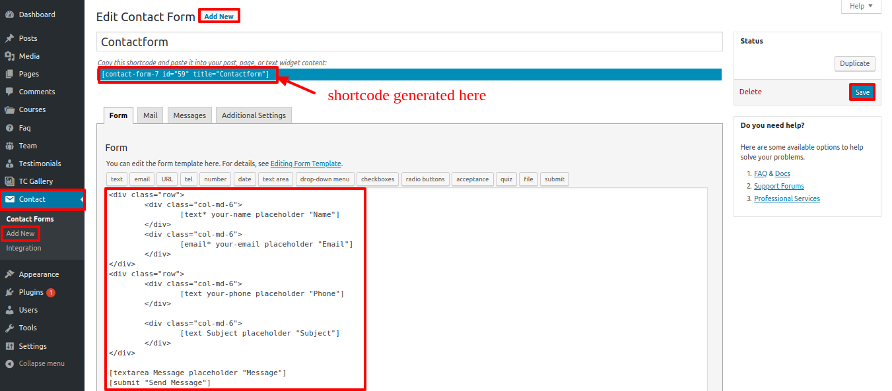892x391 pixels.
Task: Click the Faq question-mark icon
Action: pos(9,128)
